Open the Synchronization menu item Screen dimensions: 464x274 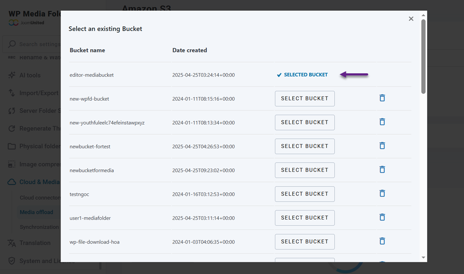[39, 226]
